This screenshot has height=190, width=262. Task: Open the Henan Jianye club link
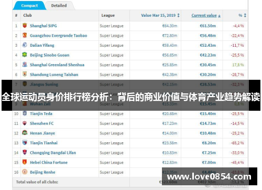(x=42, y=133)
